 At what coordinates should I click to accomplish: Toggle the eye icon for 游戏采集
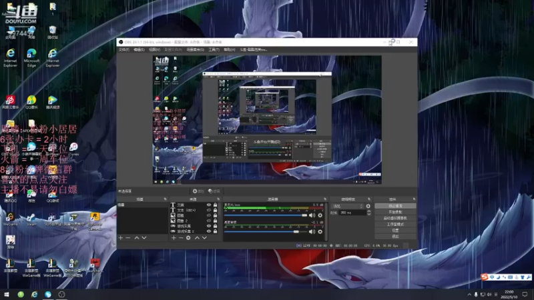tap(209, 226)
